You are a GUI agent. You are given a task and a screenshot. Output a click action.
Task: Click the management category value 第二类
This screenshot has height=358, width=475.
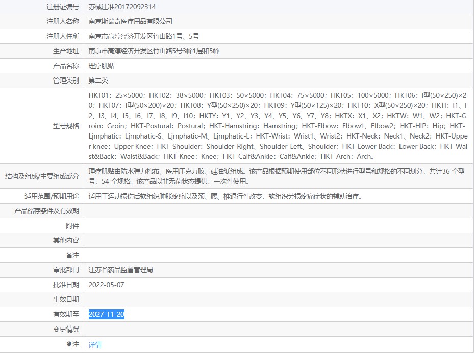point(98,80)
